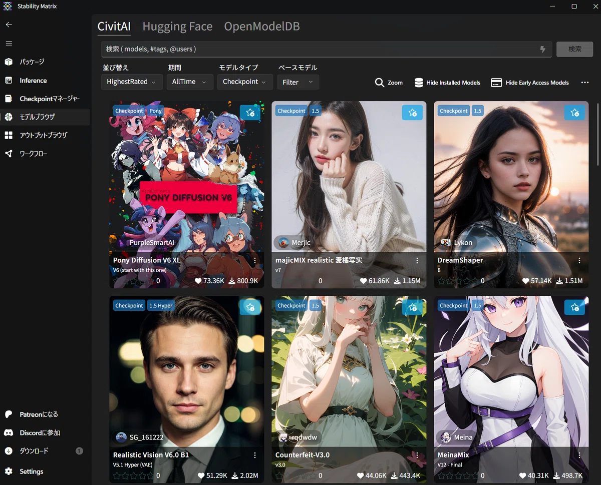Click the lightning bolt icon in search bar
Screen dimensions: 601x485
pyautogui.click(x=542, y=49)
